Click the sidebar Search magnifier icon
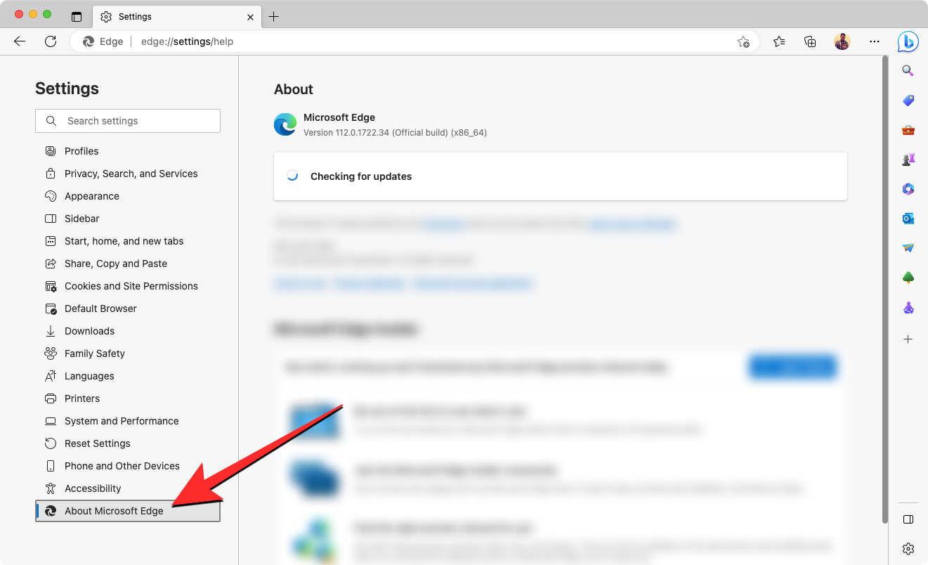Screen dimensions: 928x565 [908, 70]
